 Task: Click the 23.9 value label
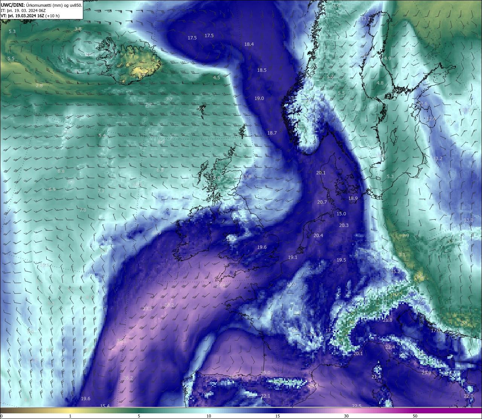coord(426,372)
